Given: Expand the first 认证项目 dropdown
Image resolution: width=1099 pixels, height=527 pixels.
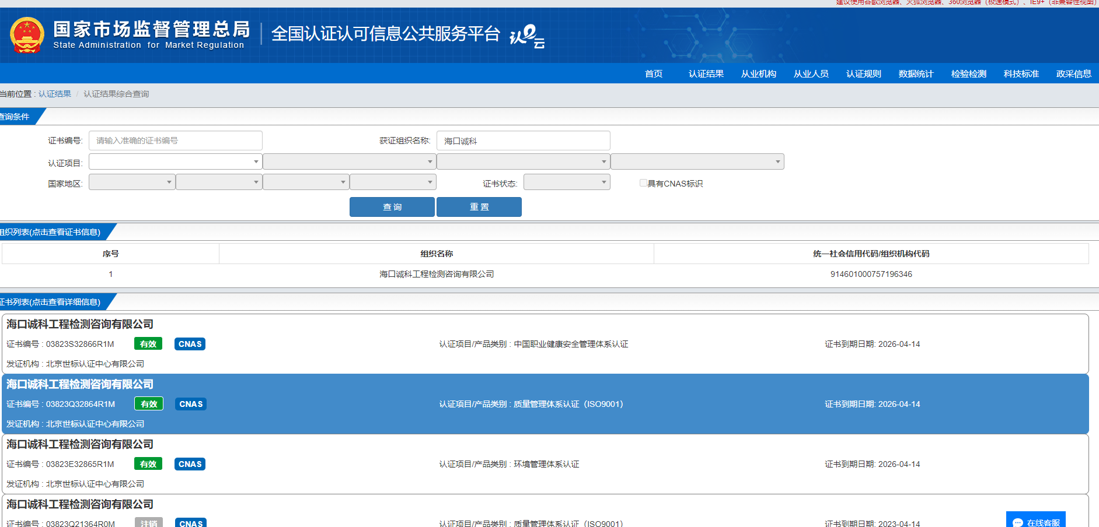Looking at the screenshot, I should [x=175, y=161].
